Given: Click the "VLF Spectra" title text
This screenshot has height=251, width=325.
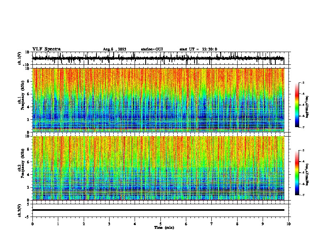Looking at the screenshot, I should click(46, 49).
